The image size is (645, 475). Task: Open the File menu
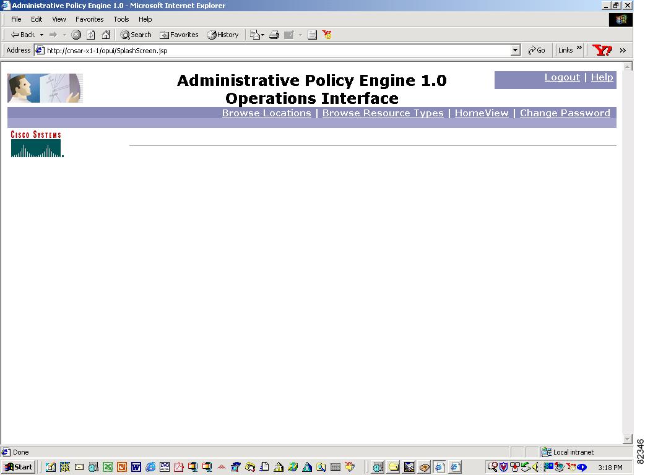16,19
